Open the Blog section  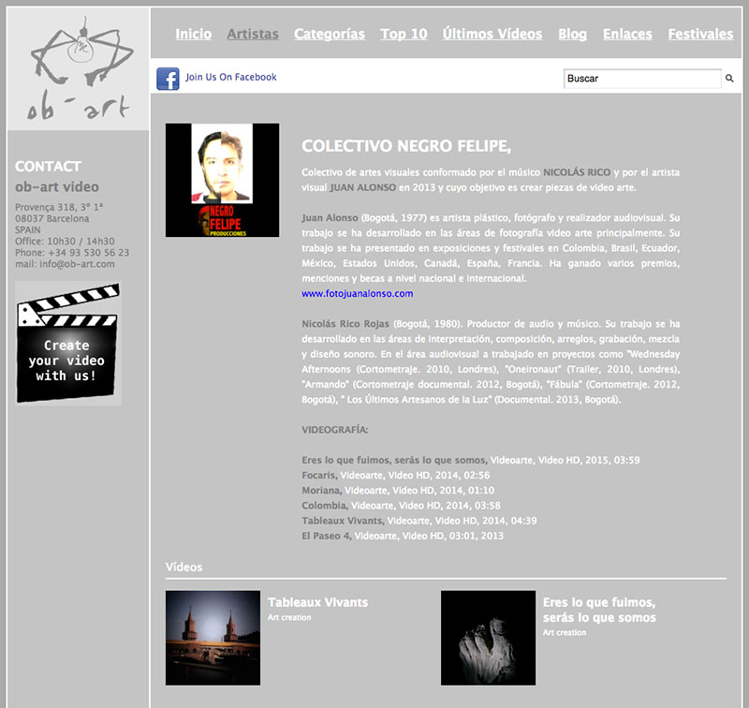(572, 34)
